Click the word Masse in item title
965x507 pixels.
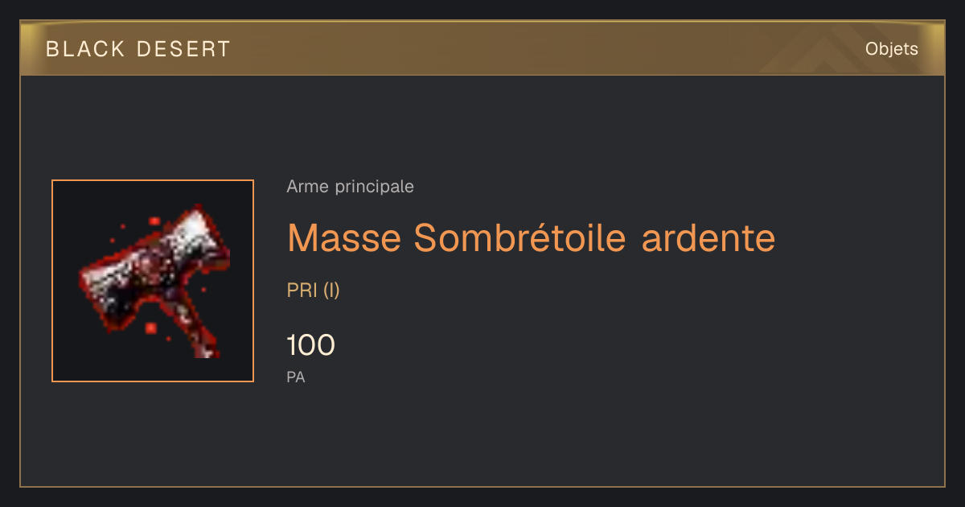coord(344,237)
